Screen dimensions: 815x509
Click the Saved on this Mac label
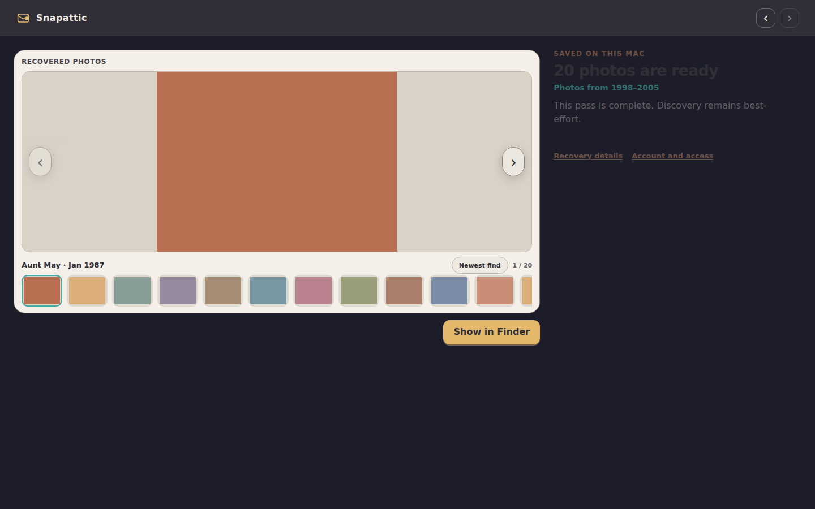coord(599,54)
